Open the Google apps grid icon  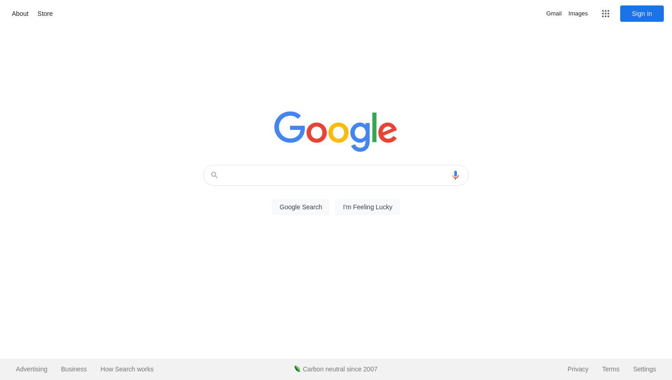pos(605,14)
